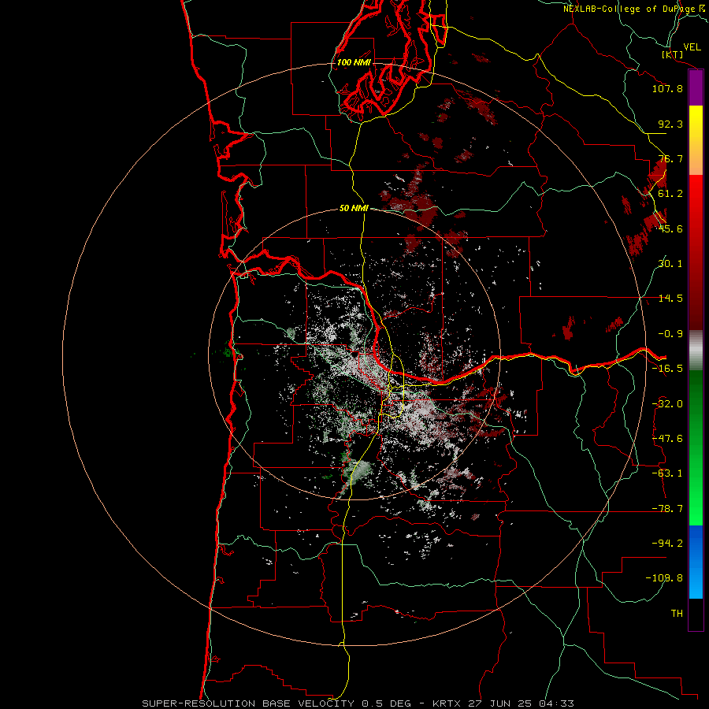Select the 76.7 velocity scale value
The width and height of the screenshot is (709, 709).
point(670,158)
